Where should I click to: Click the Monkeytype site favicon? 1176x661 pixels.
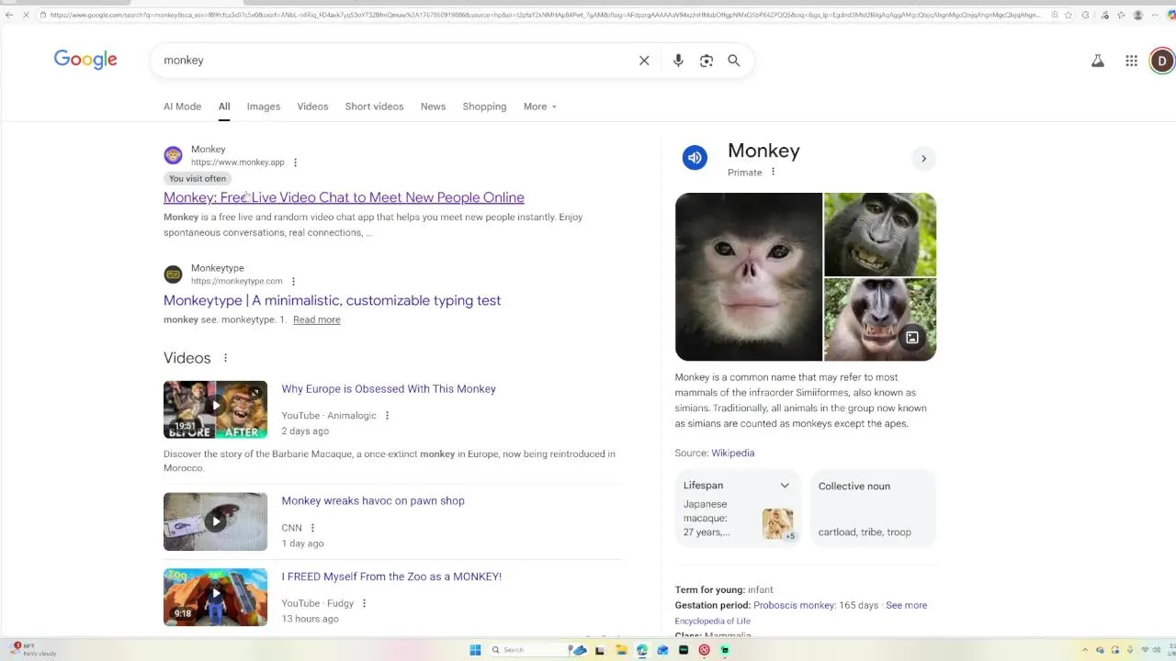pos(173,274)
